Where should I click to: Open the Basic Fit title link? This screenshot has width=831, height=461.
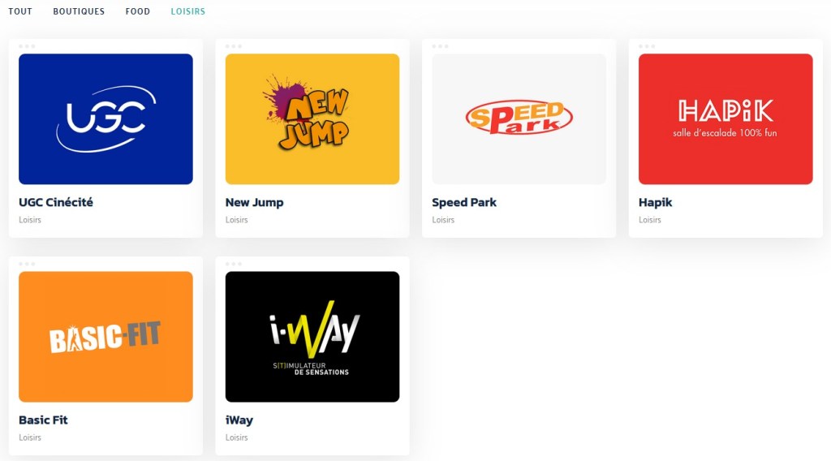tap(44, 420)
